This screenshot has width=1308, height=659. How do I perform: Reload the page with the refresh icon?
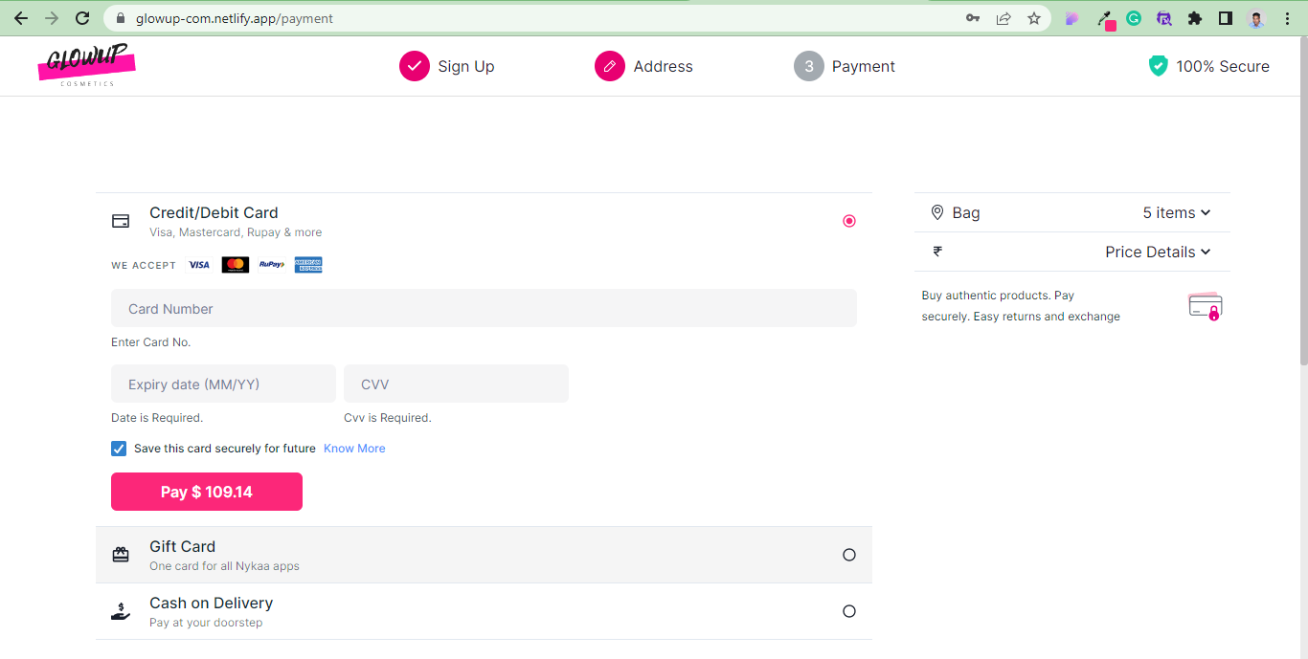(83, 18)
